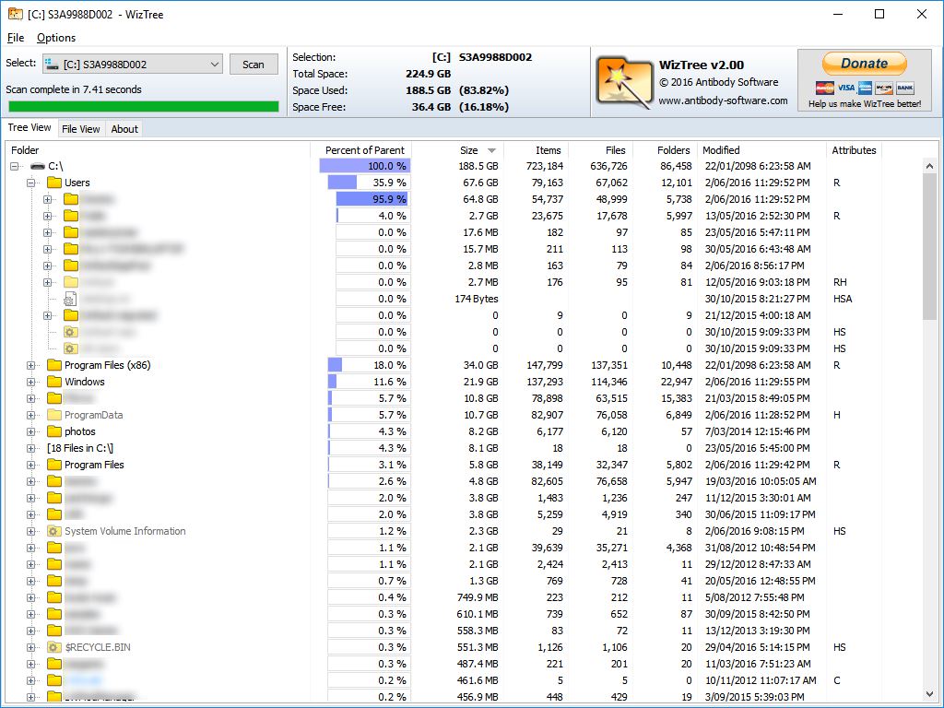The height and width of the screenshot is (708, 944).
Task: Expand the $RECYCLE.BIN folder
Action: point(30,647)
